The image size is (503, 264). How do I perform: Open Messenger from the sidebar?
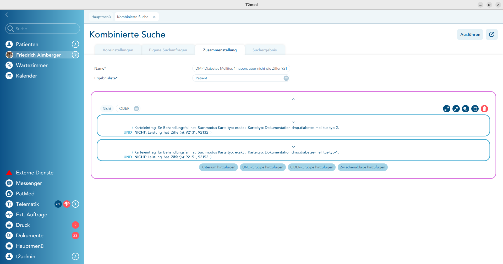(x=29, y=183)
